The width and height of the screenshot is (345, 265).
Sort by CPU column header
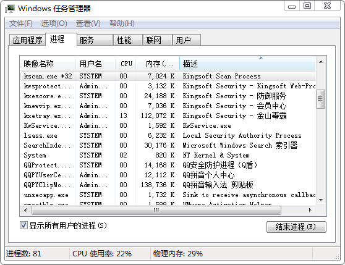click(126, 64)
